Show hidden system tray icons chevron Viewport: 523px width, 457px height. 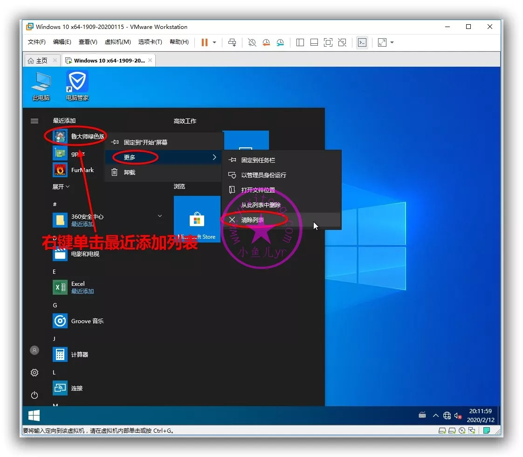click(436, 415)
